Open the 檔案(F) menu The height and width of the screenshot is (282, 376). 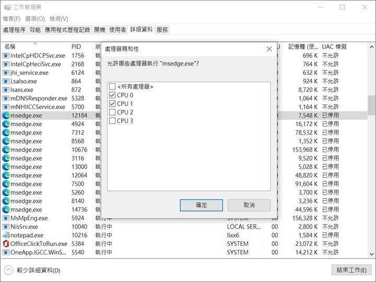pos(11,19)
